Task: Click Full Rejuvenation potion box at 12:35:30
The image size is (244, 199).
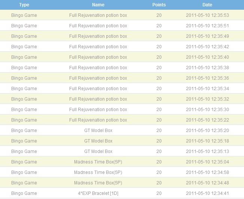Action: point(98,109)
